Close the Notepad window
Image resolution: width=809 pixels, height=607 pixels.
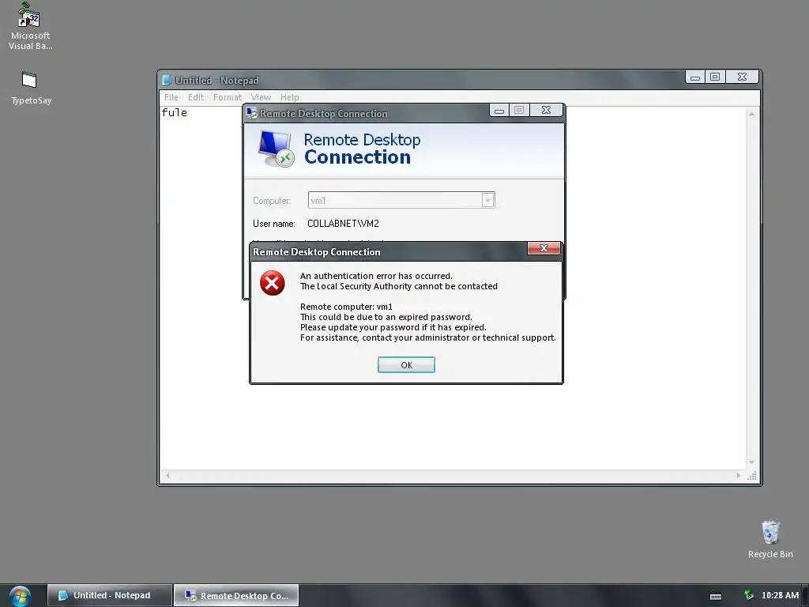742,77
